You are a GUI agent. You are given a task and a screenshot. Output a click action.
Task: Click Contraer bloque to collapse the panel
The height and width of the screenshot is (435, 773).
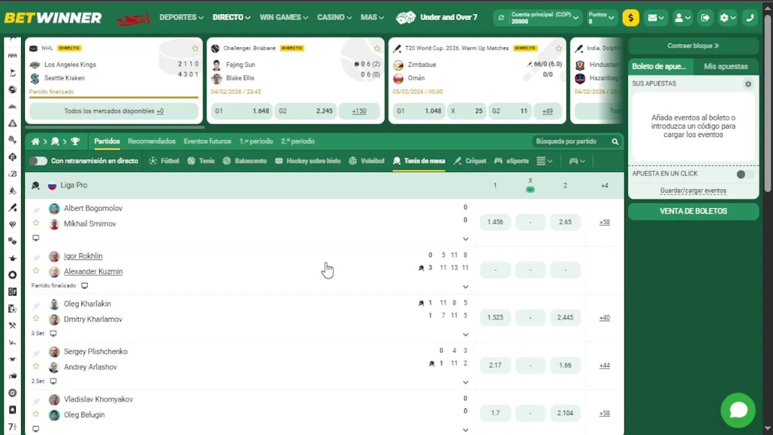[x=693, y=46]
